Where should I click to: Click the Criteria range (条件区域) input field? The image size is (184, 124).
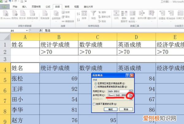[117, 95]
